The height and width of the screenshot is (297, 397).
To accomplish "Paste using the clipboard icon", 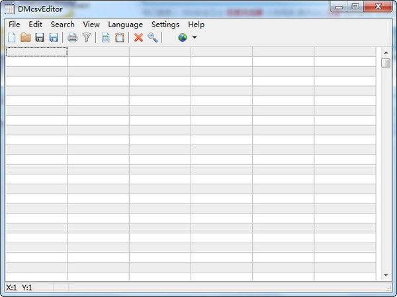I will point(120,38).
